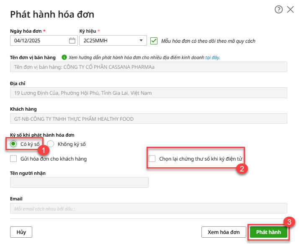
Task: Click the green info icon beside seller name
Action: point(64,57)
